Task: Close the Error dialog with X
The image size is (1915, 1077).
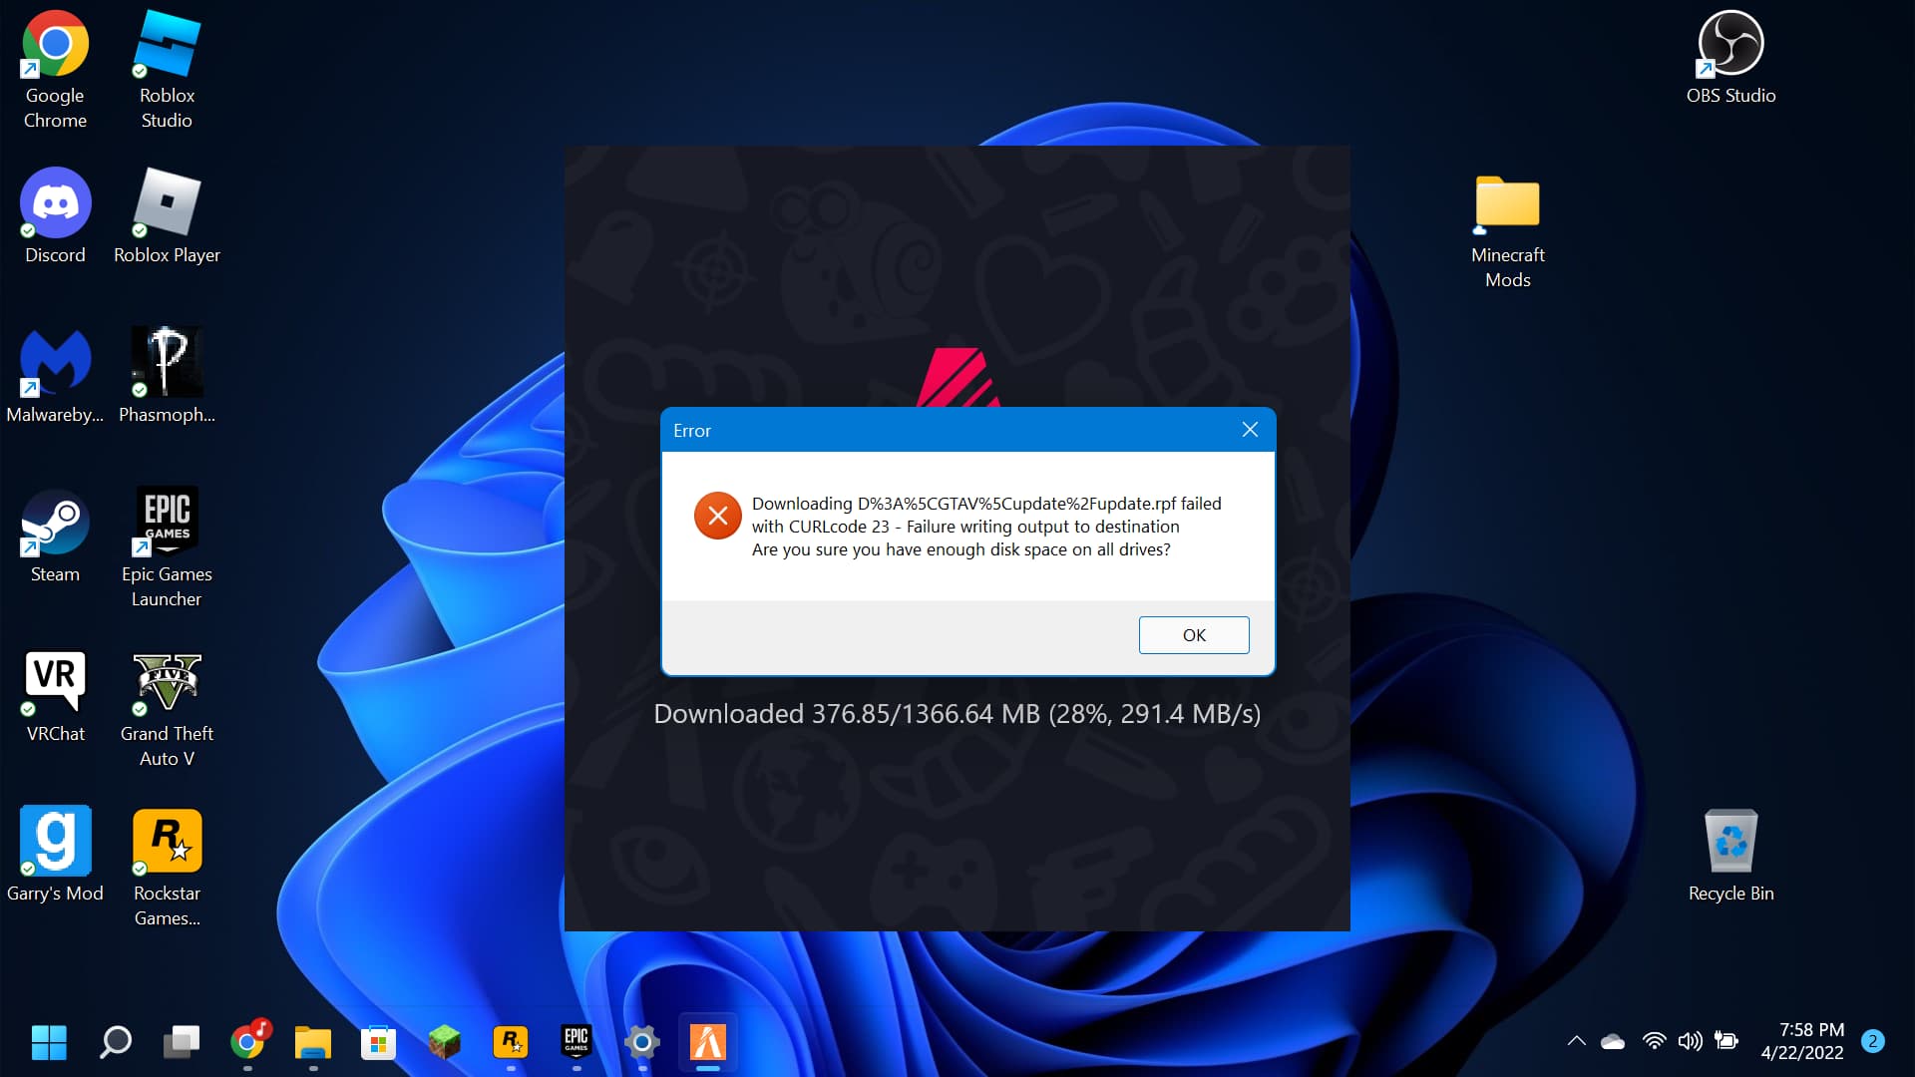Action: point(1250,430)
